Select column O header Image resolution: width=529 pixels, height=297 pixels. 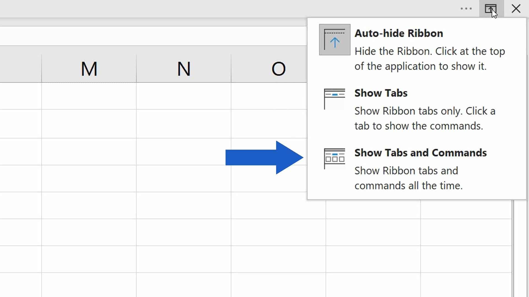(278, 68)
